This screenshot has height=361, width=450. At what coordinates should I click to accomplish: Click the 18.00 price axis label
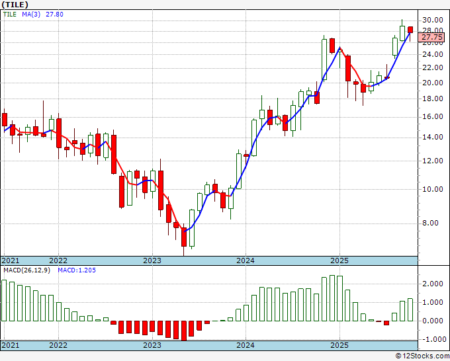(432, 99)
